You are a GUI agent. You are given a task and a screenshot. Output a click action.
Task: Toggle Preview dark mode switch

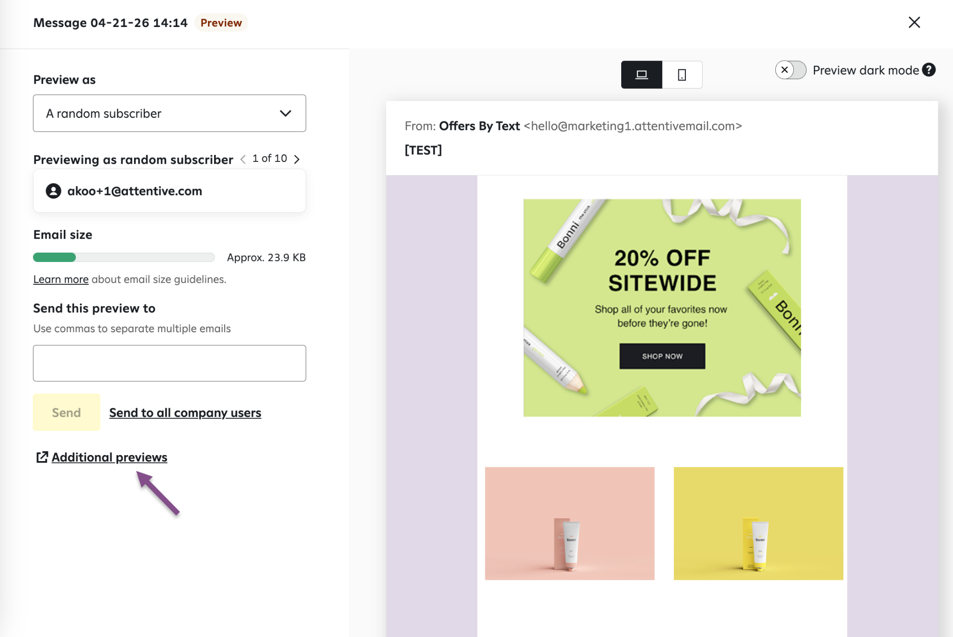(x=790, y=70)
